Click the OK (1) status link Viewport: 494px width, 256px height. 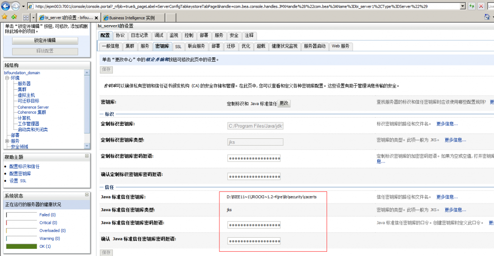tap(45, 246)
